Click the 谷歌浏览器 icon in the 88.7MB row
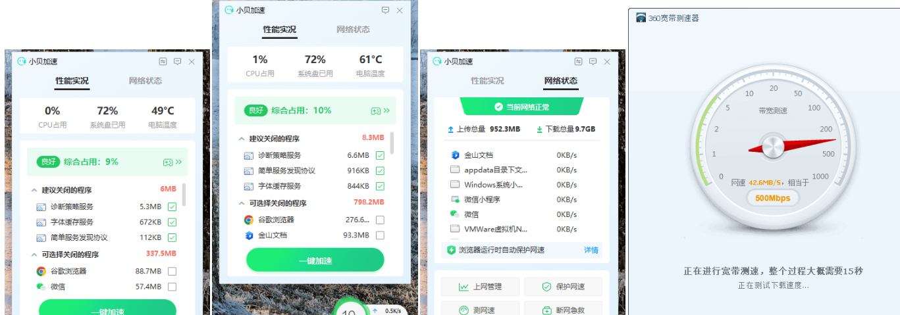The width and height of the screenshot is (900, 315). [41, 271]
